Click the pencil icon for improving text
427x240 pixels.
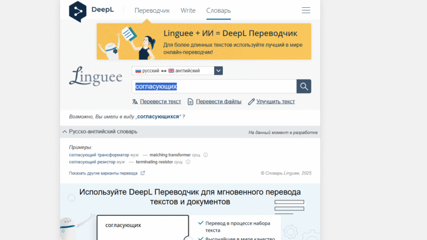[251, 102]
